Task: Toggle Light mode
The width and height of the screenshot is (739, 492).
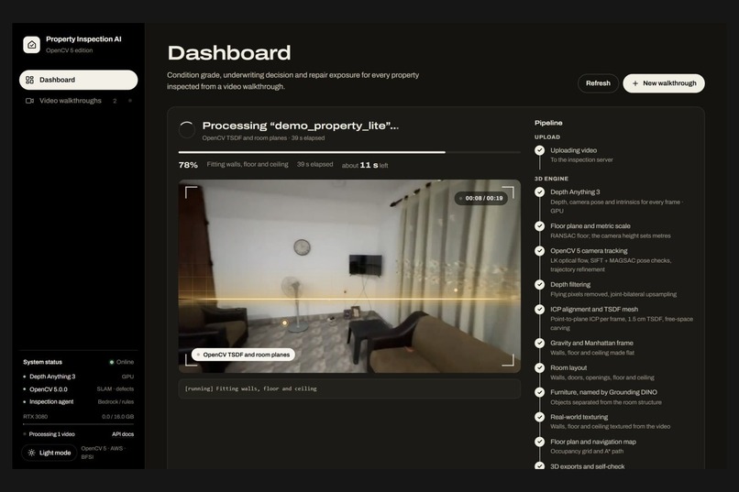Action: pos(49,453)
